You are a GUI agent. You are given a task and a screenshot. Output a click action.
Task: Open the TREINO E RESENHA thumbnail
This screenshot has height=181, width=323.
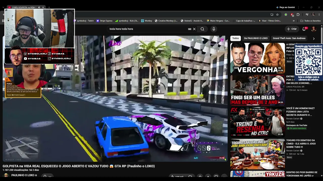coord(257,122)
